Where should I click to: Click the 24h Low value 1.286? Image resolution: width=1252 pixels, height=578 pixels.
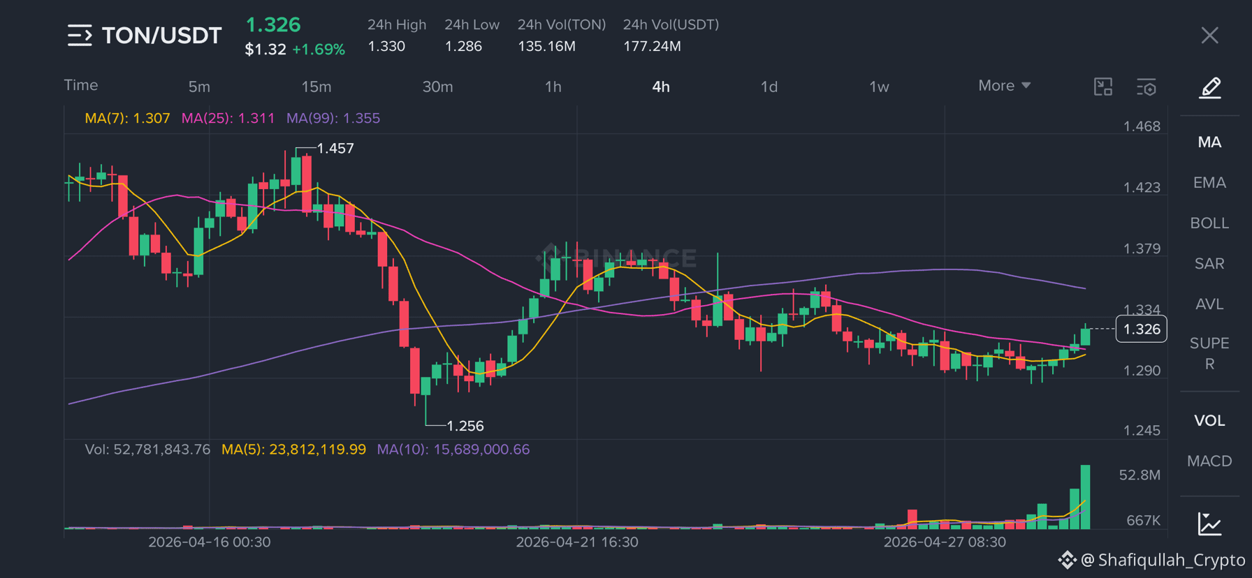coord(463,46)
